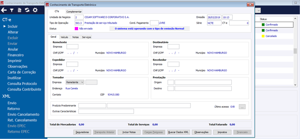The image size is (300, 139).
Task: Click the Buscar Dados XML button
Action: [178, 132]
